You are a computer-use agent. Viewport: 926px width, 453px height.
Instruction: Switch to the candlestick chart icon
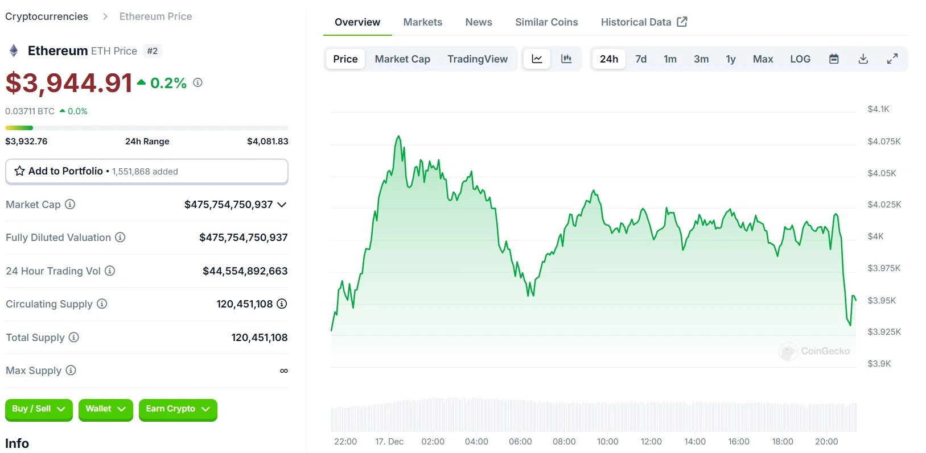[566, 59]
